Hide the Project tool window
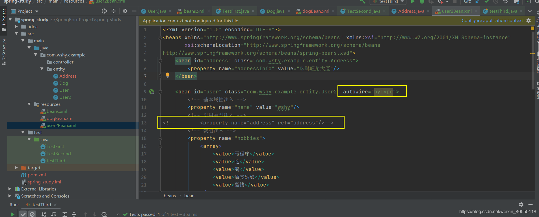The image size is (539, 217). point(134,11)
